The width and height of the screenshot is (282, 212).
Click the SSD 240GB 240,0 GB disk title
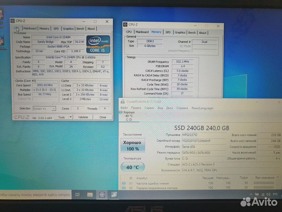pyautogui.click(x=202, y=128)
